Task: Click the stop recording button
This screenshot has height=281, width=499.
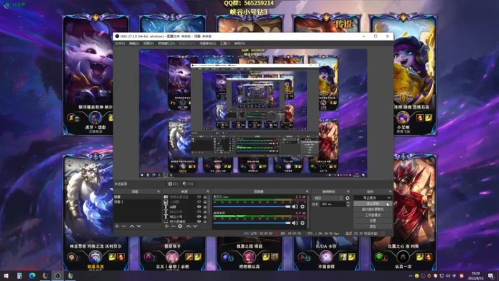Action: (372, 204)
